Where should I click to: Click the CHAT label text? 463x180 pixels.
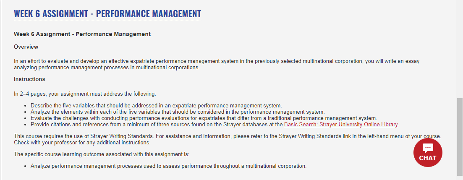428,158
